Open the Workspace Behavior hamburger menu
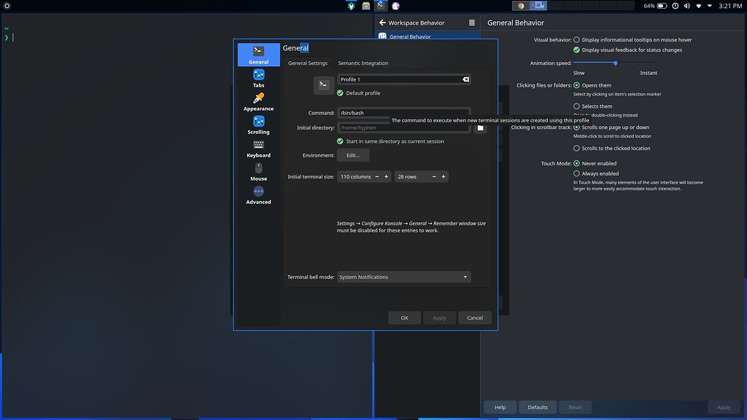Viewport: 747px width, 420px height. pos(472,23)
